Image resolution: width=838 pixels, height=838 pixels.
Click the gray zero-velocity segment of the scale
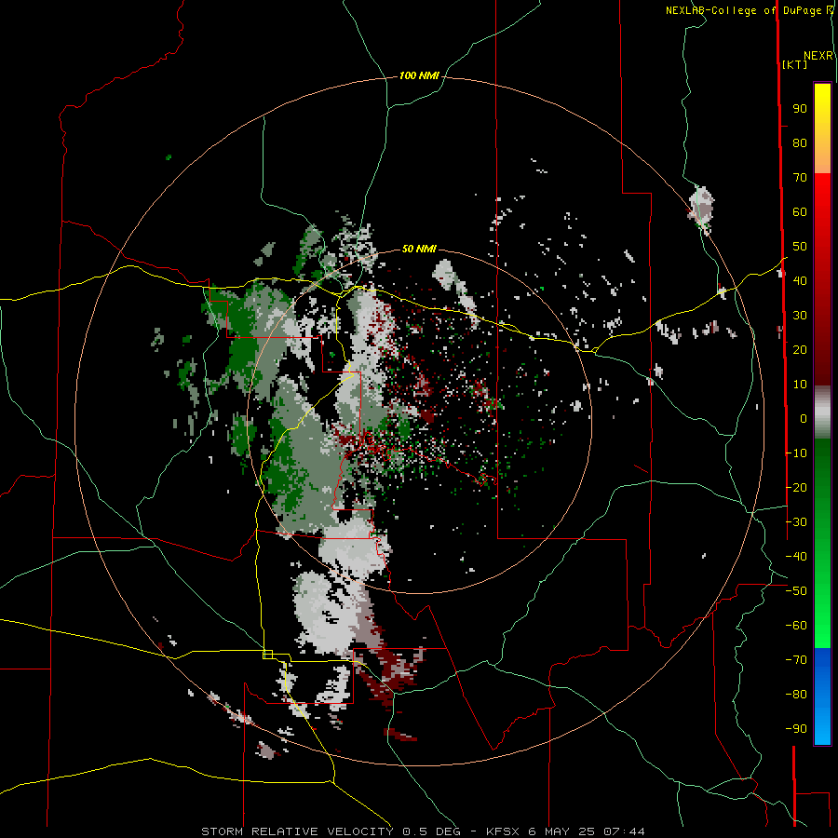coord(822,412)
